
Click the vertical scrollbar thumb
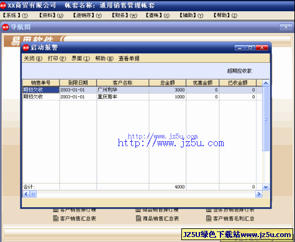click(266, 119)
